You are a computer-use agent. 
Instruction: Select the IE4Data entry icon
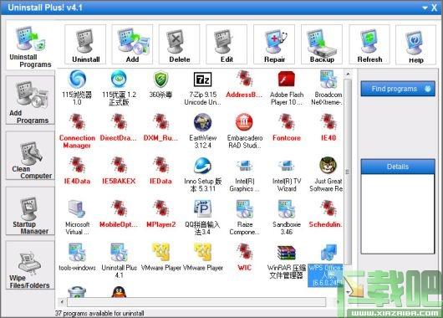click(x=77, y=165)
